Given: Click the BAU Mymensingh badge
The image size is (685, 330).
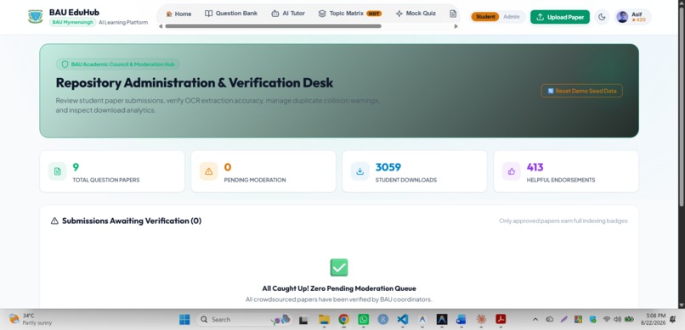Looking at the screenshot, I should (72, 22).
